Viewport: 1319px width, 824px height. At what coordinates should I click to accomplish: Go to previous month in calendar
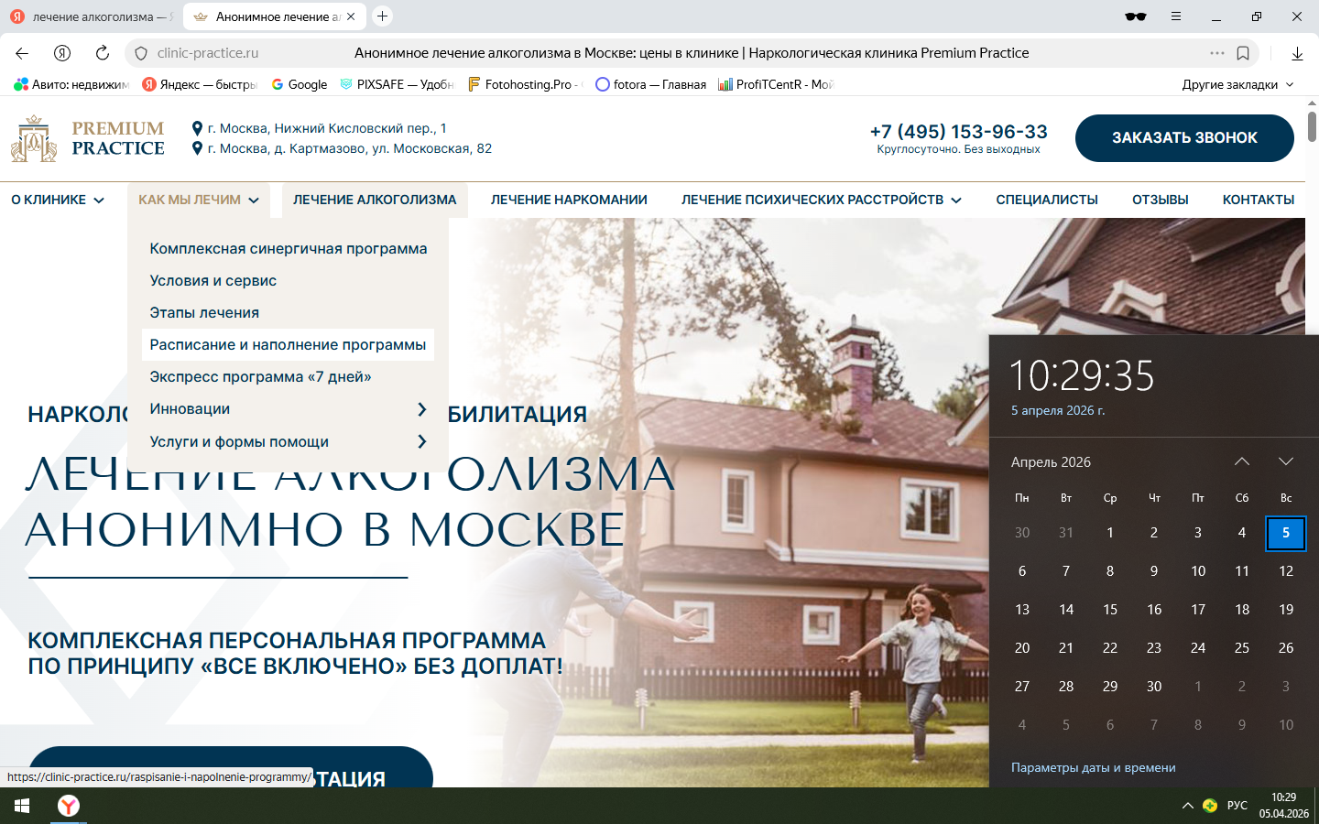[1242, 461]
